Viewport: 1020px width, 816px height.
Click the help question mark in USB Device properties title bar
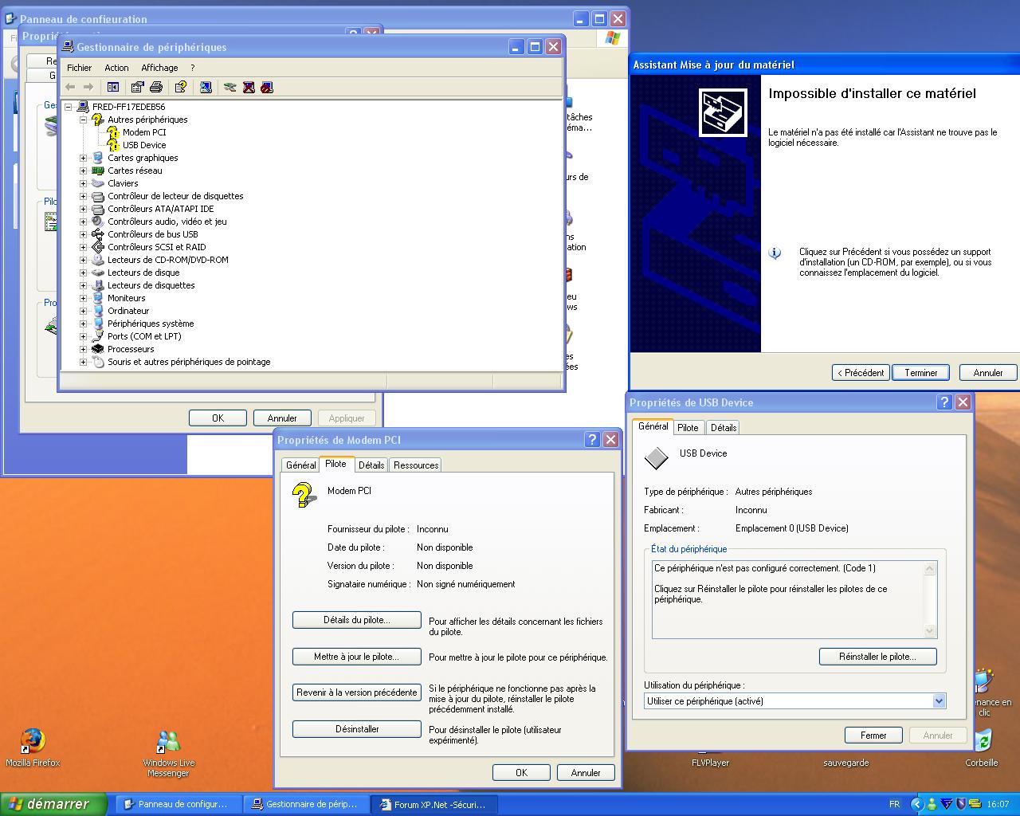(944, 402)
